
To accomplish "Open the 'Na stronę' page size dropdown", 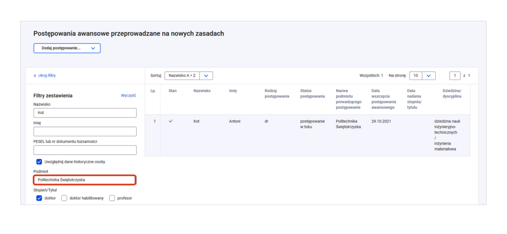I will 422,76.
